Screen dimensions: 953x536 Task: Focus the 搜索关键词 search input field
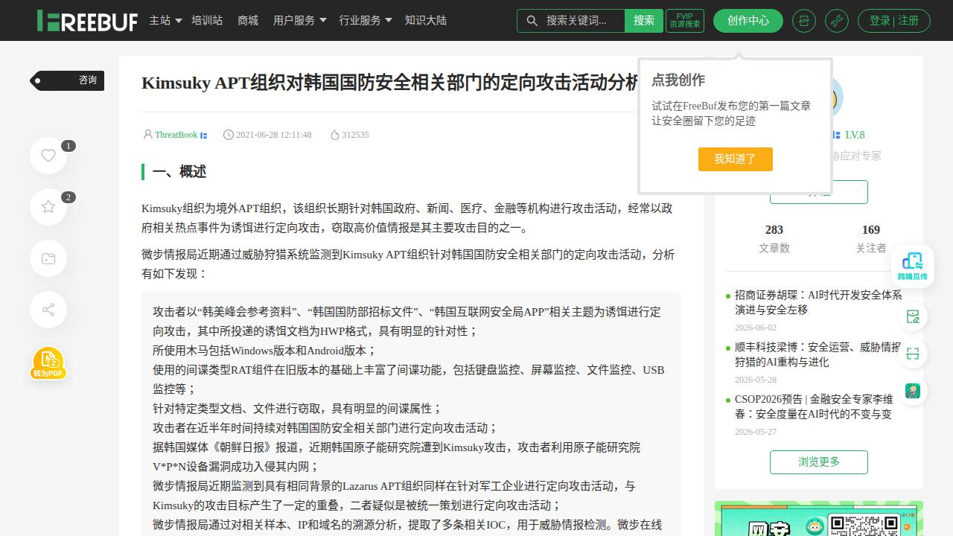(x=576, y=21)
